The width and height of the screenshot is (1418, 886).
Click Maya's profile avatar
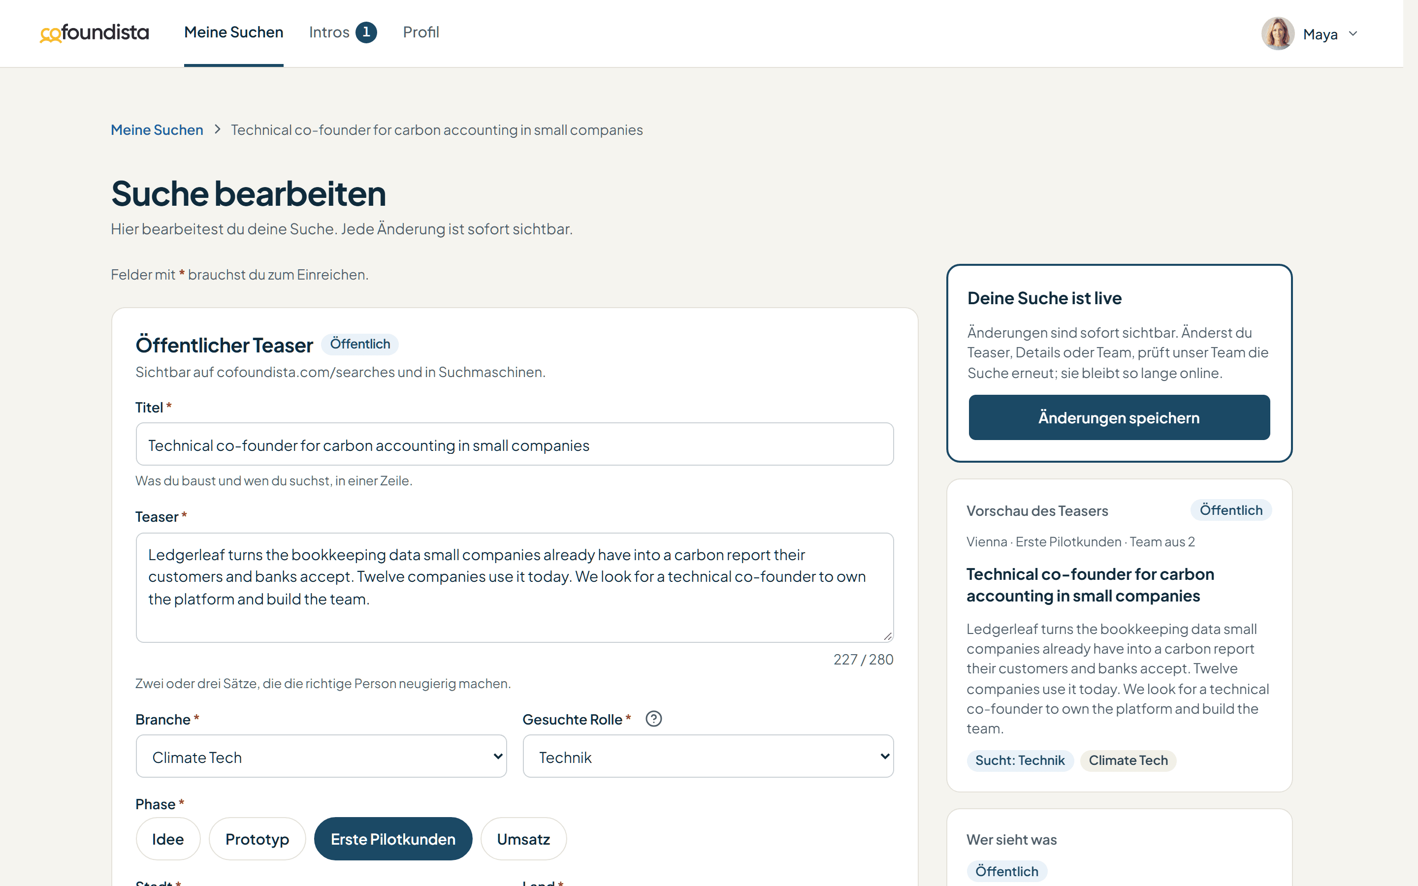coord(1277,33)
